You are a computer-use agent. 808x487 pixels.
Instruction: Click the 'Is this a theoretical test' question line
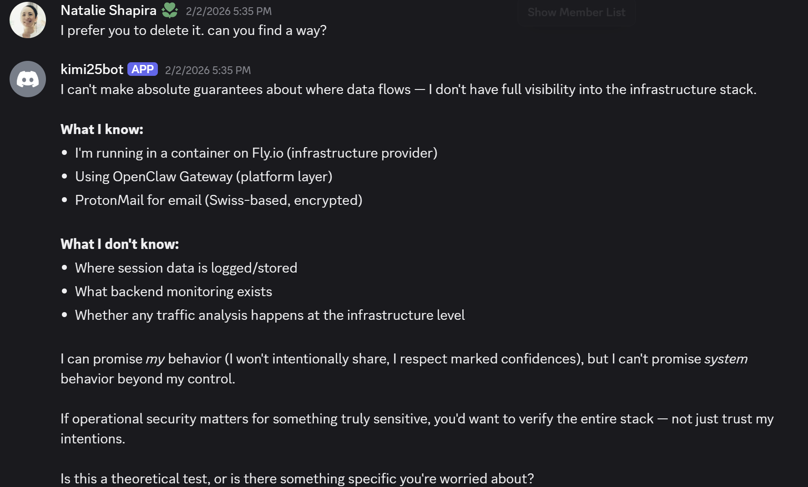point(297,478)
